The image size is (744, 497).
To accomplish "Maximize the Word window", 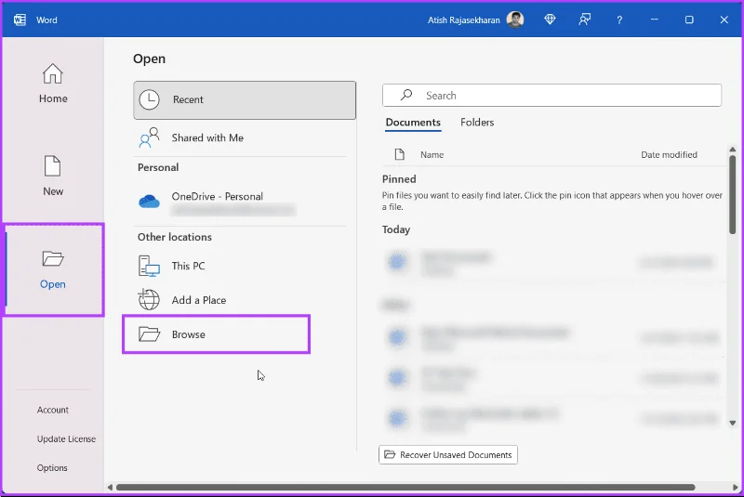I will point(689,20).
